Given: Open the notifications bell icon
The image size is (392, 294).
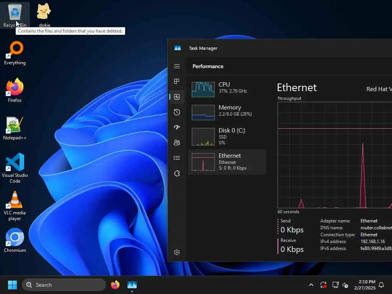Looking at the screenshot, I should [x=381, y=285].
